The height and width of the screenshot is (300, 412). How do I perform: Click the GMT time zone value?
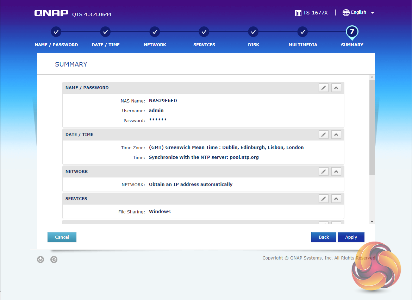click(226, 148)
